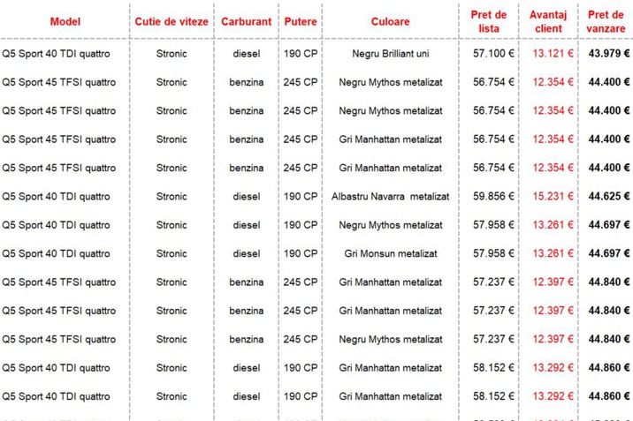Screen dimensions: 633x421
Task: Select the 59.856 € list price
Action: tap(493, 196)
